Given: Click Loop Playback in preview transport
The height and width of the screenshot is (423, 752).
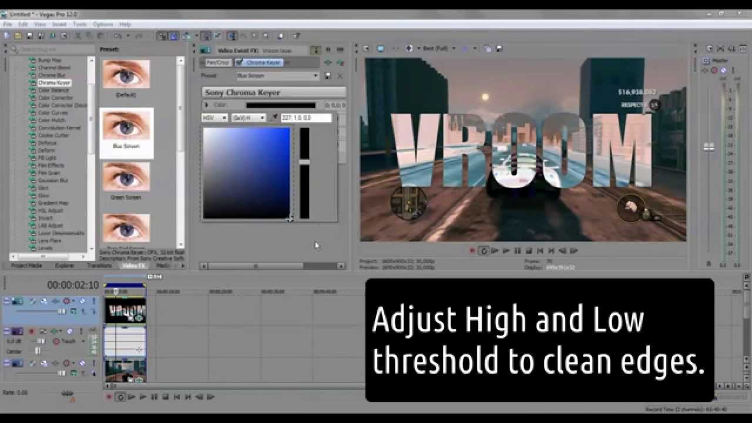Looking at the screenshot, I should 483,250.
